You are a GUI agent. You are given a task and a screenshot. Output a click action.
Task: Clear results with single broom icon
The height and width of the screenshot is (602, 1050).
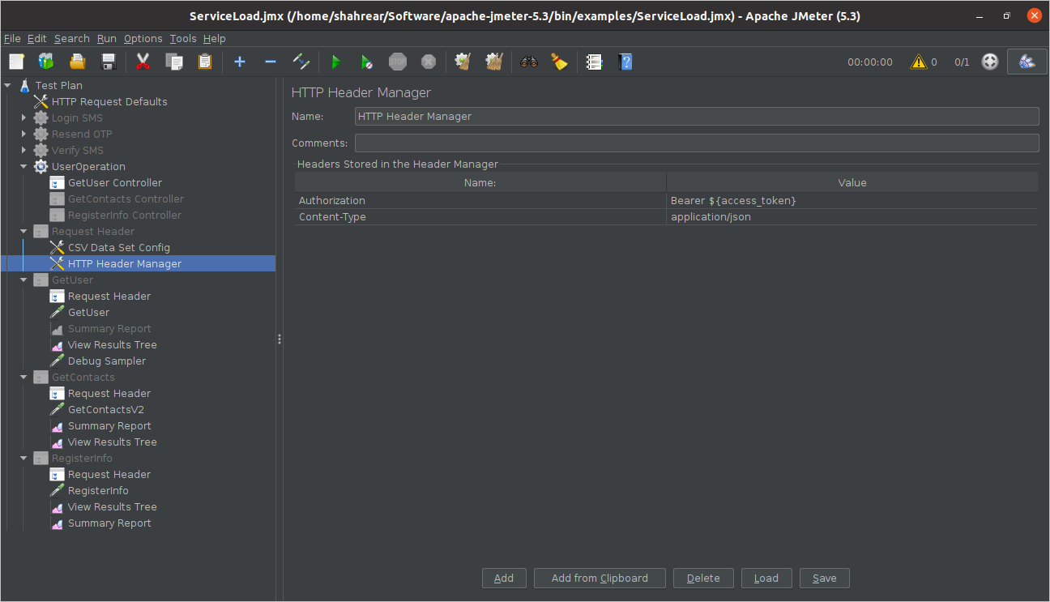coord(463,62)
